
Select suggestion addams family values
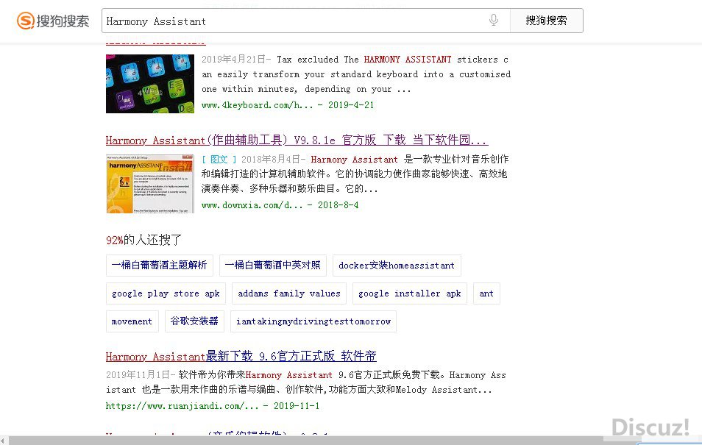(288, 293)
